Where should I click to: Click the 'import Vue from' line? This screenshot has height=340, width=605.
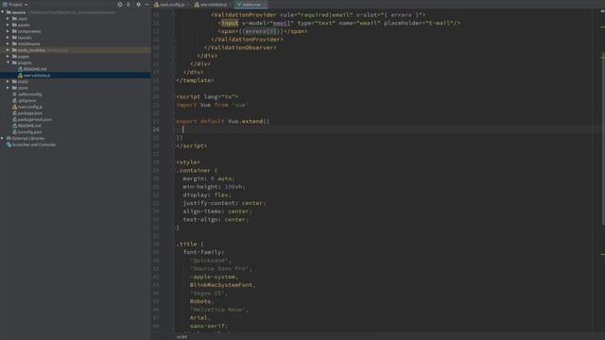coord(212,105)
